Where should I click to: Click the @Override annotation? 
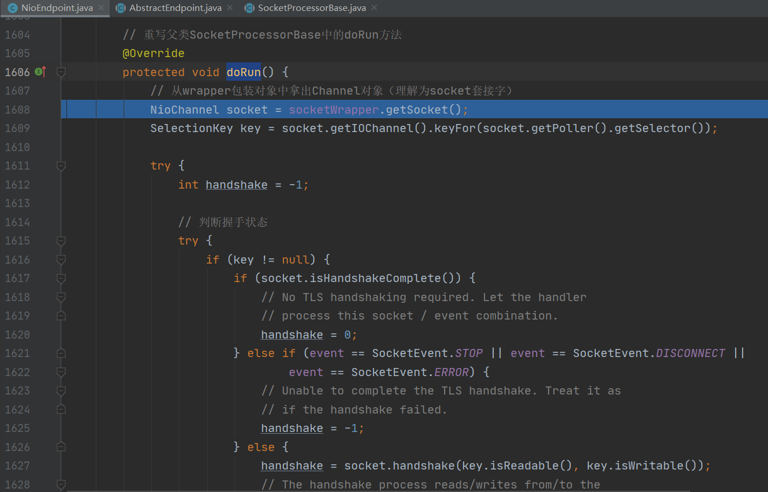(154, 53)
